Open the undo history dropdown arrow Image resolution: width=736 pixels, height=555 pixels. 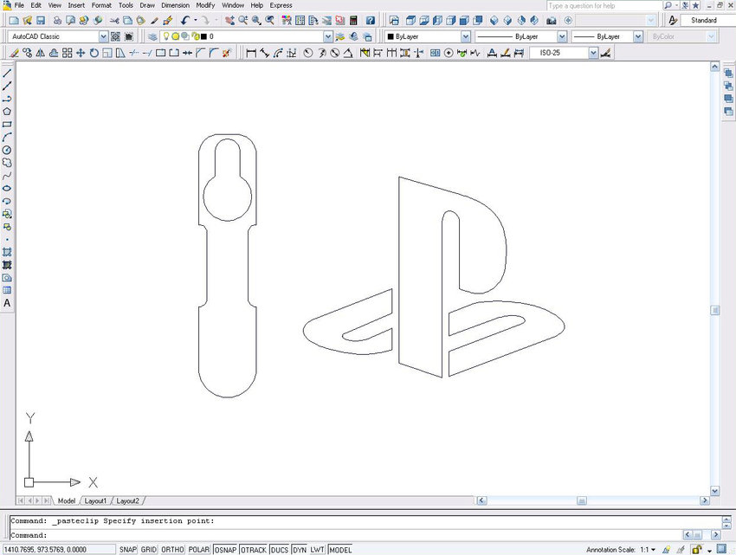[196, 20]
